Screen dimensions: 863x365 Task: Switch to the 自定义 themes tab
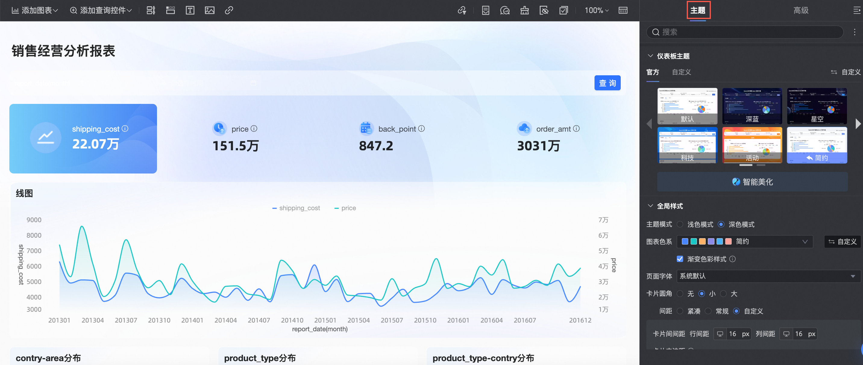click(x=681, y=72)
